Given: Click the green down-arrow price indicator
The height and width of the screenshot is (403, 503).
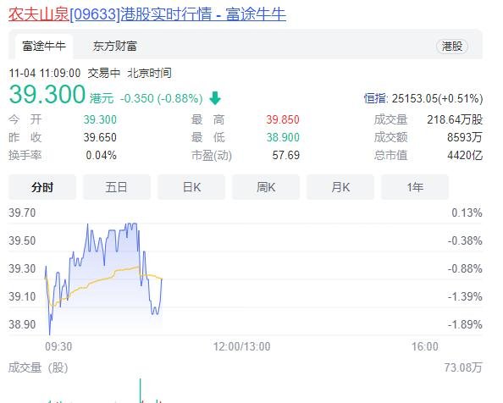Looking at the screenshot, I should [215, 98].
